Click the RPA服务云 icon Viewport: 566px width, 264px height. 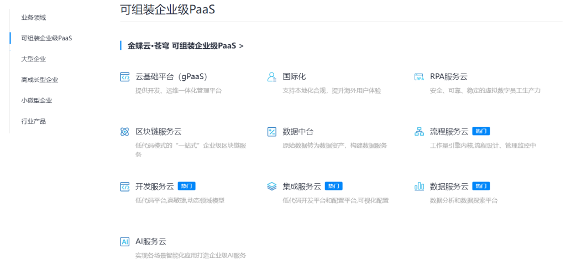coord(419,77)
